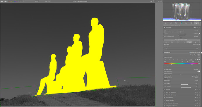Select the uniformly blend circle icon
This screenshot has width=202, height=107.
coord(172,42)
